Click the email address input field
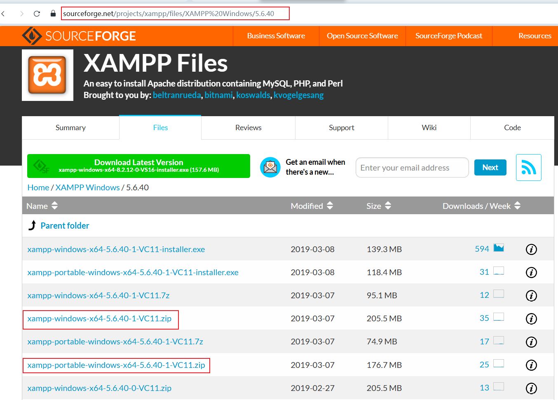Viewport: 558px width, 400px height. [x=412, y=168]
